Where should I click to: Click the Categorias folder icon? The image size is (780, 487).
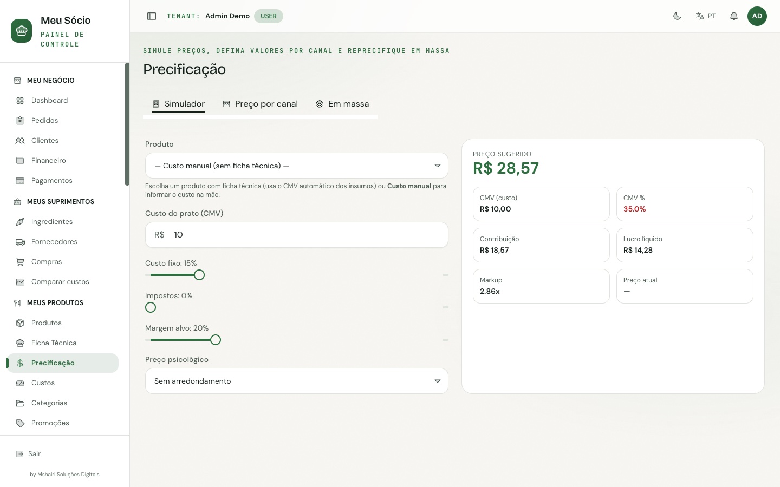(20, 403)
